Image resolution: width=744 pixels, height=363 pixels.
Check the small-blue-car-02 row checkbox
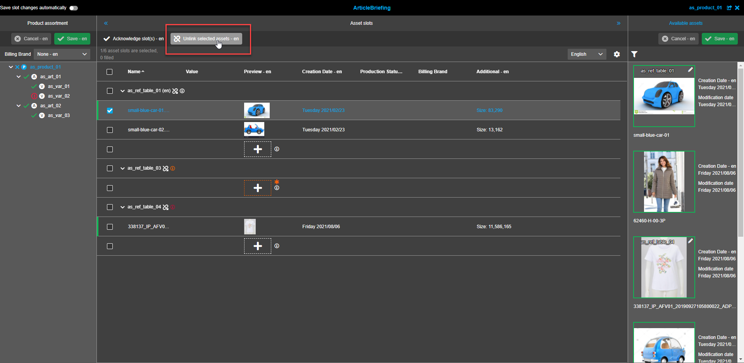[110, 130]
